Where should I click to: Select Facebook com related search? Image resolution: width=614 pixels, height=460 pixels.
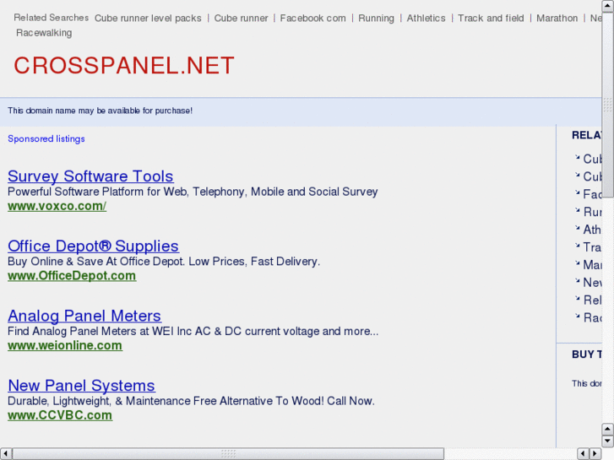click(x=312, y=19)
